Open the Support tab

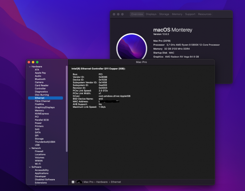[190, 14]
